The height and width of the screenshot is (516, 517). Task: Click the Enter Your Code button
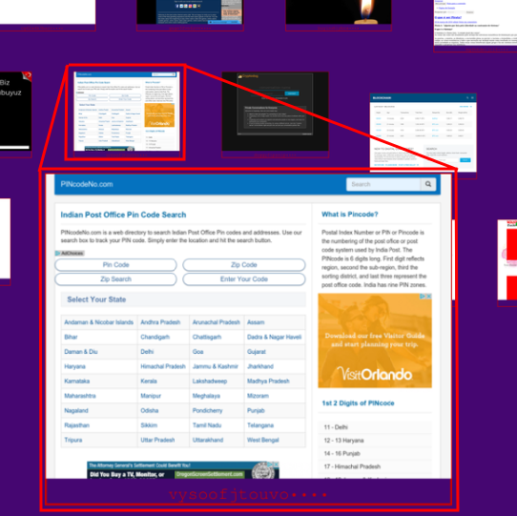244,279
